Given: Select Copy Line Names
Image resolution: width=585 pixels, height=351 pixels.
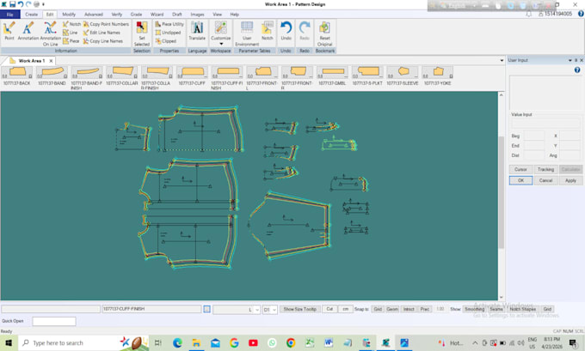Looking at the screenshot, I should pos(103,41).
